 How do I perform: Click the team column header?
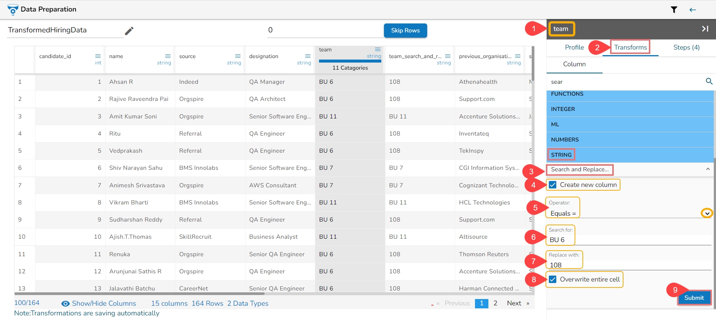click(x=350, y=60)
